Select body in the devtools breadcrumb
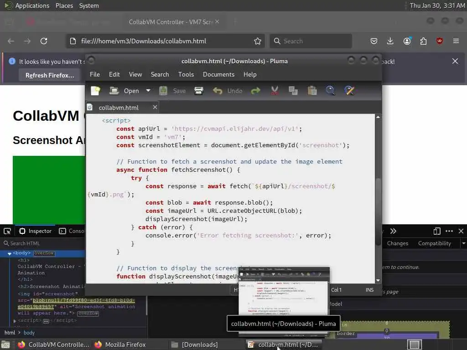This screenshot has height=350, width=467. tap(29, 333)
